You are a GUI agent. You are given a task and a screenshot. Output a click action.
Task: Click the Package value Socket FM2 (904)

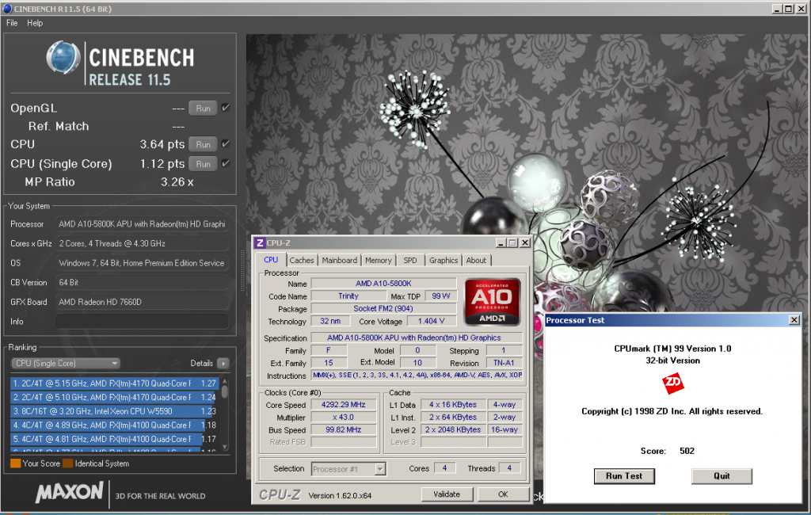383,308
